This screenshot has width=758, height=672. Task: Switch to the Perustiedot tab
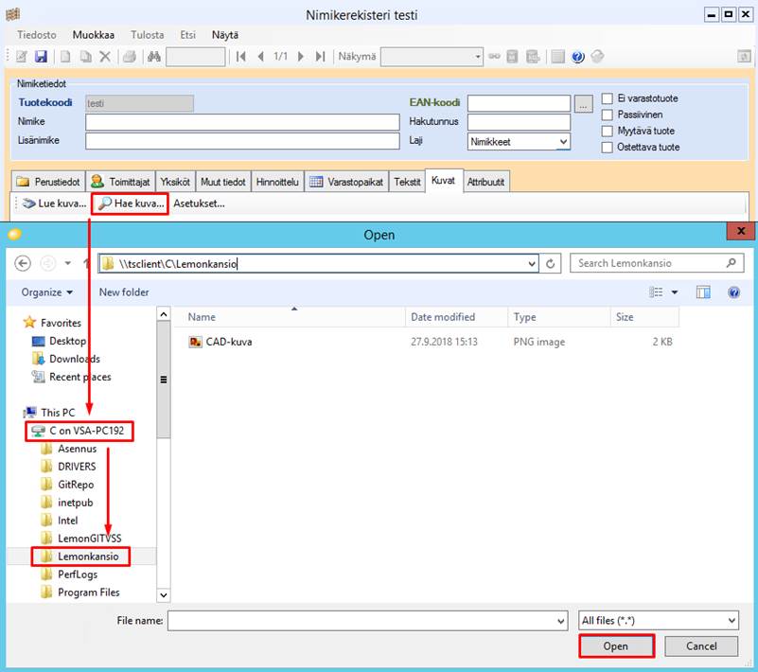coord(48,182)
